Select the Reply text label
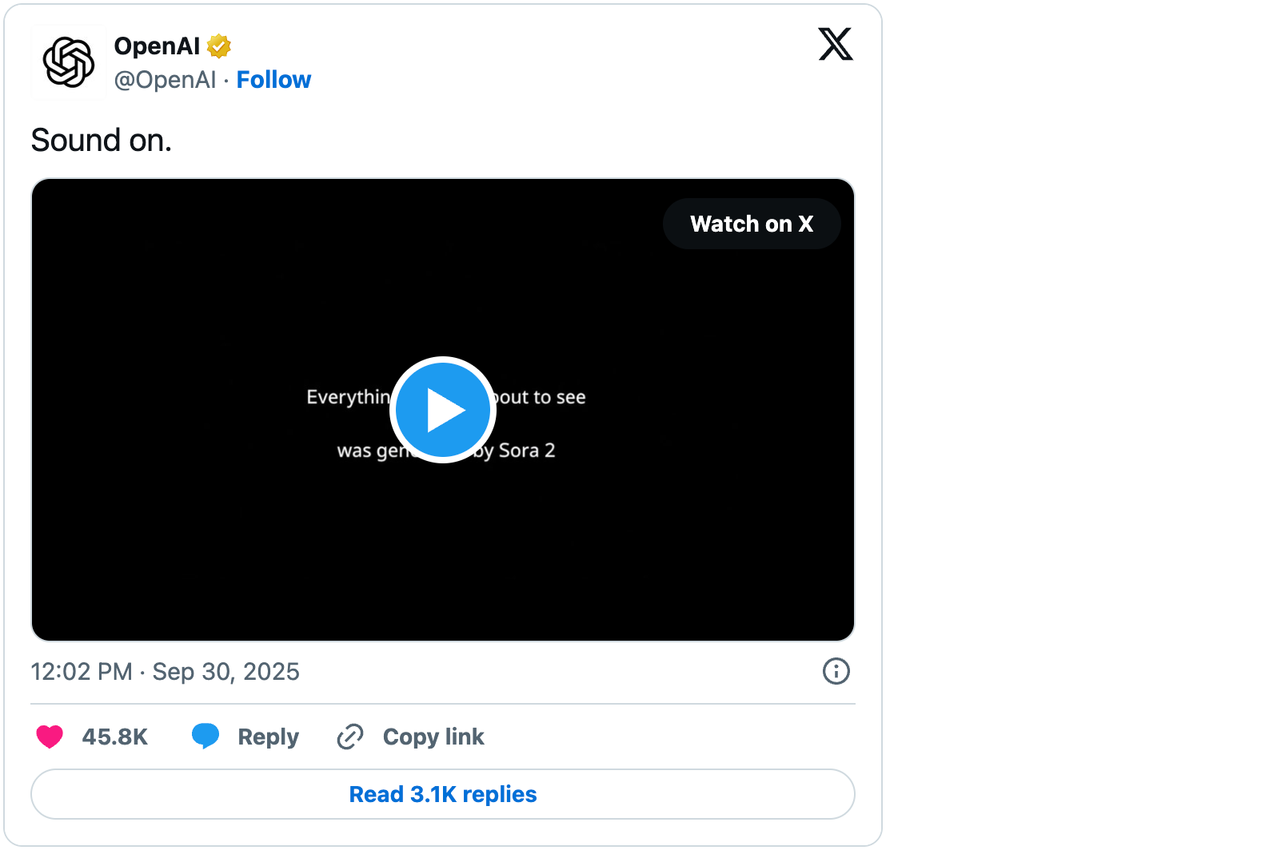Screen dimensions: 1273x850 pos(268,737)
